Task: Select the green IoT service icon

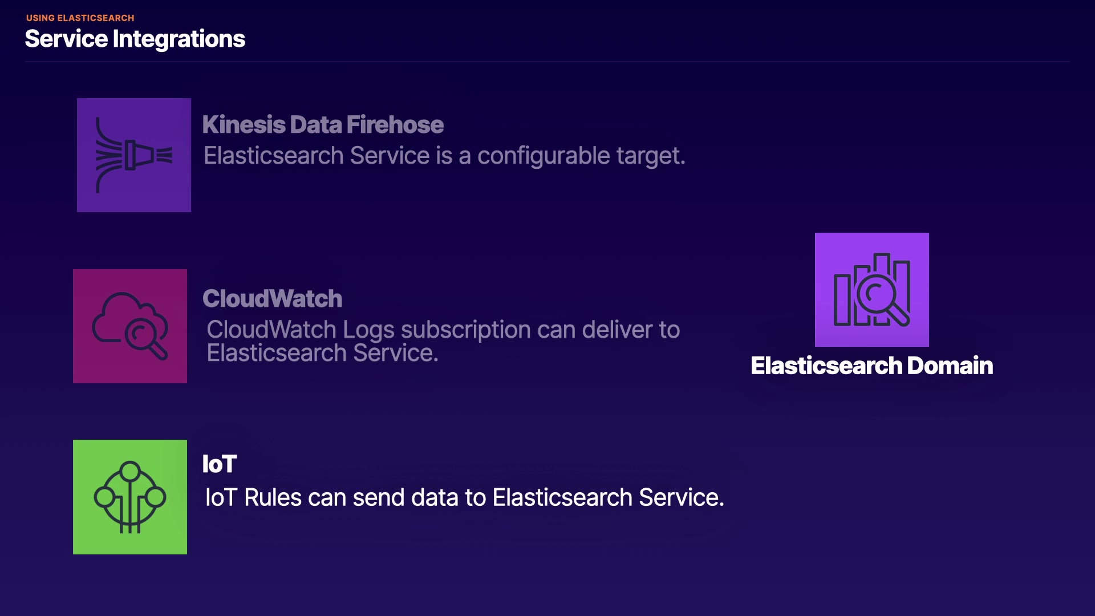Action: [130, 497]
